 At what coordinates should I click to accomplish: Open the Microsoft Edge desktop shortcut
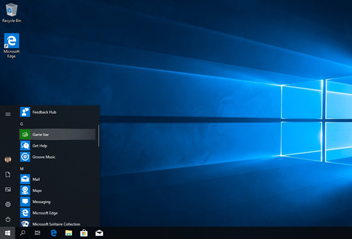click(x=11, y=46)
